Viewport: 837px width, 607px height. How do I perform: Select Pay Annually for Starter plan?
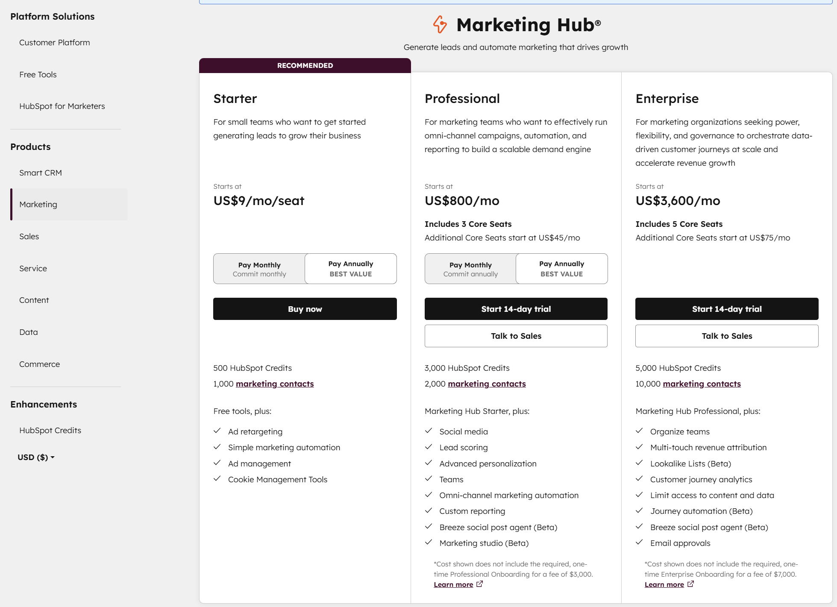(x=350, y=269)
